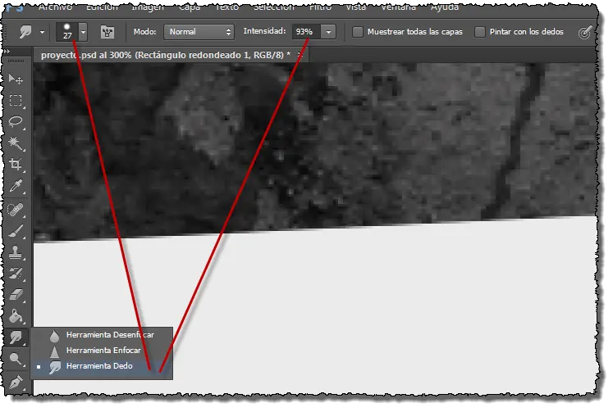Activate the Eraser tool

pyautogui.click(x=16, y=295)
